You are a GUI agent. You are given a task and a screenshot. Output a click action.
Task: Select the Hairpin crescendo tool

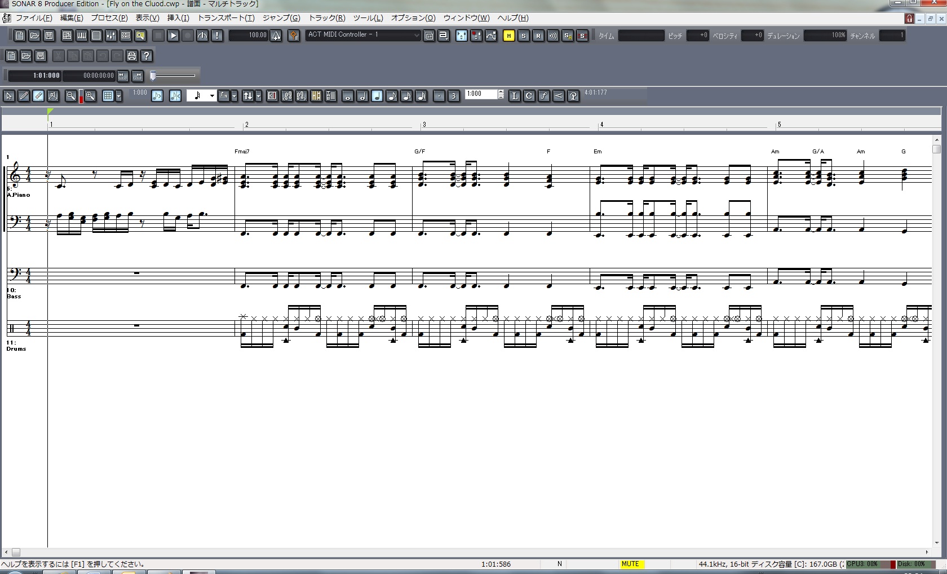559,96
